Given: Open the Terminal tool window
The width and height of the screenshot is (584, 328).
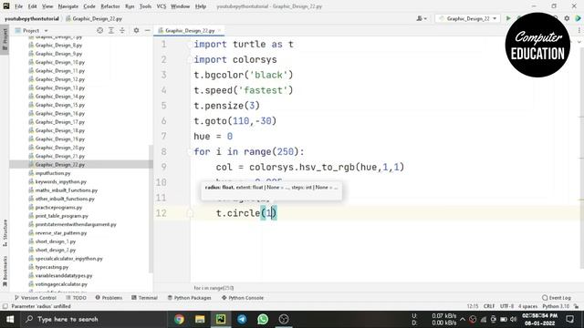Looking at the screenshot, I should [x=144, y=298].
